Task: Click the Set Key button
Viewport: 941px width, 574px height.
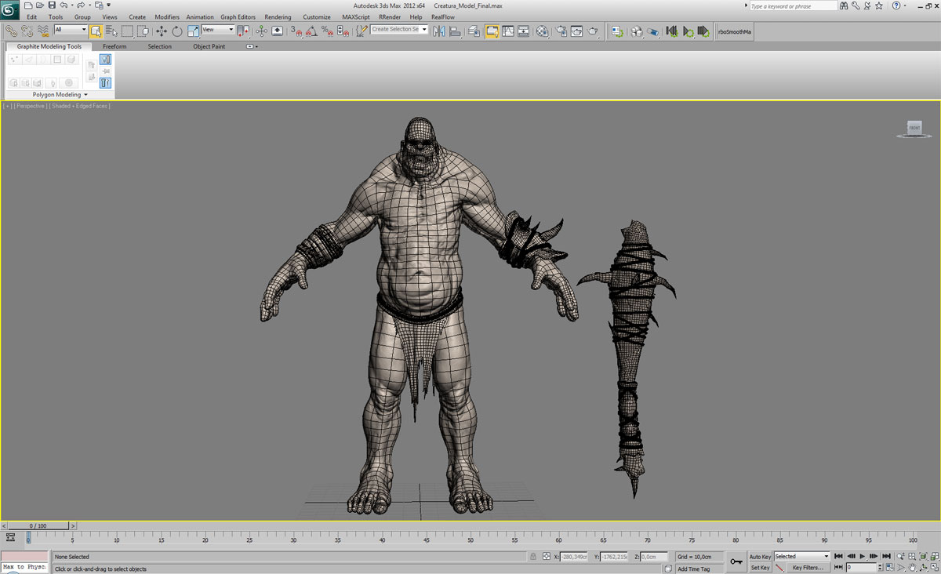Action: coord(760,568)
